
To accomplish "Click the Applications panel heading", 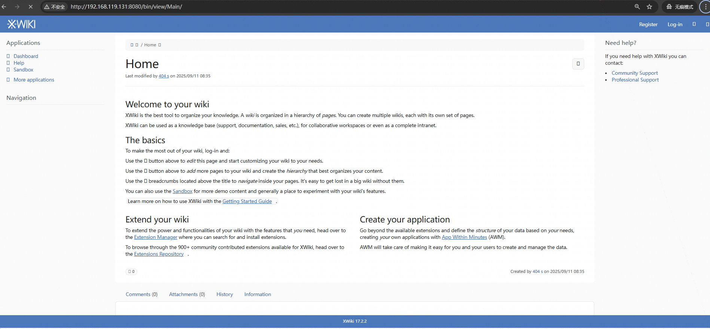I will pyautogui.click(x=23, y=43).
